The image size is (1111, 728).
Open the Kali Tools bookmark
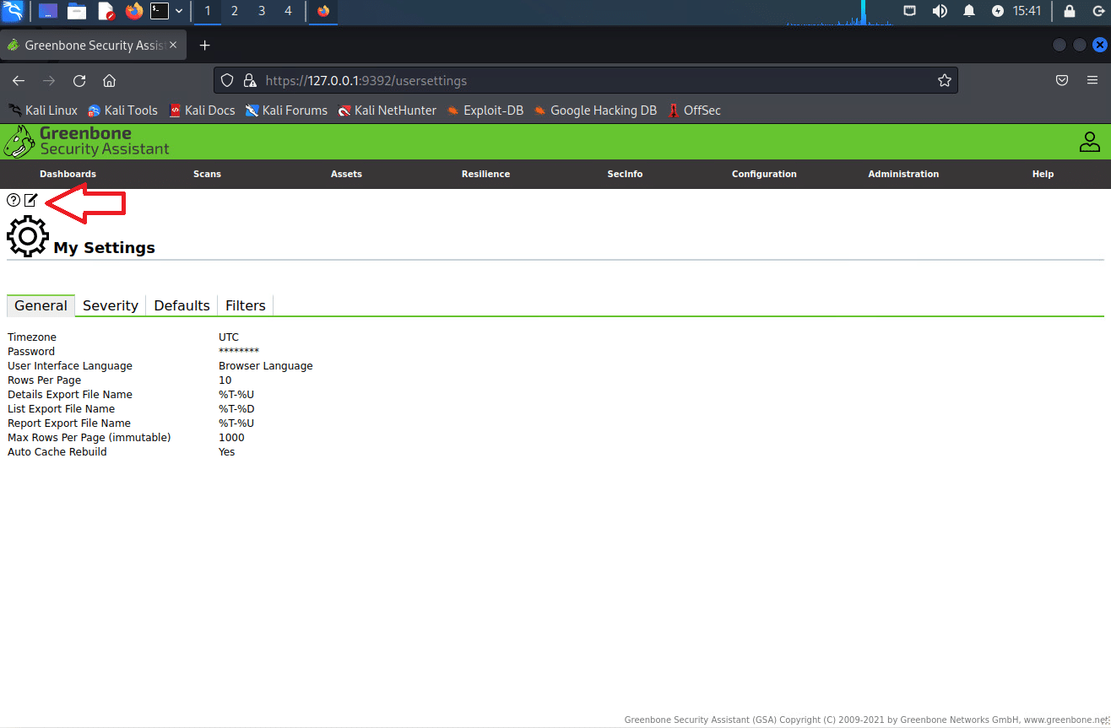click(123, 110)
